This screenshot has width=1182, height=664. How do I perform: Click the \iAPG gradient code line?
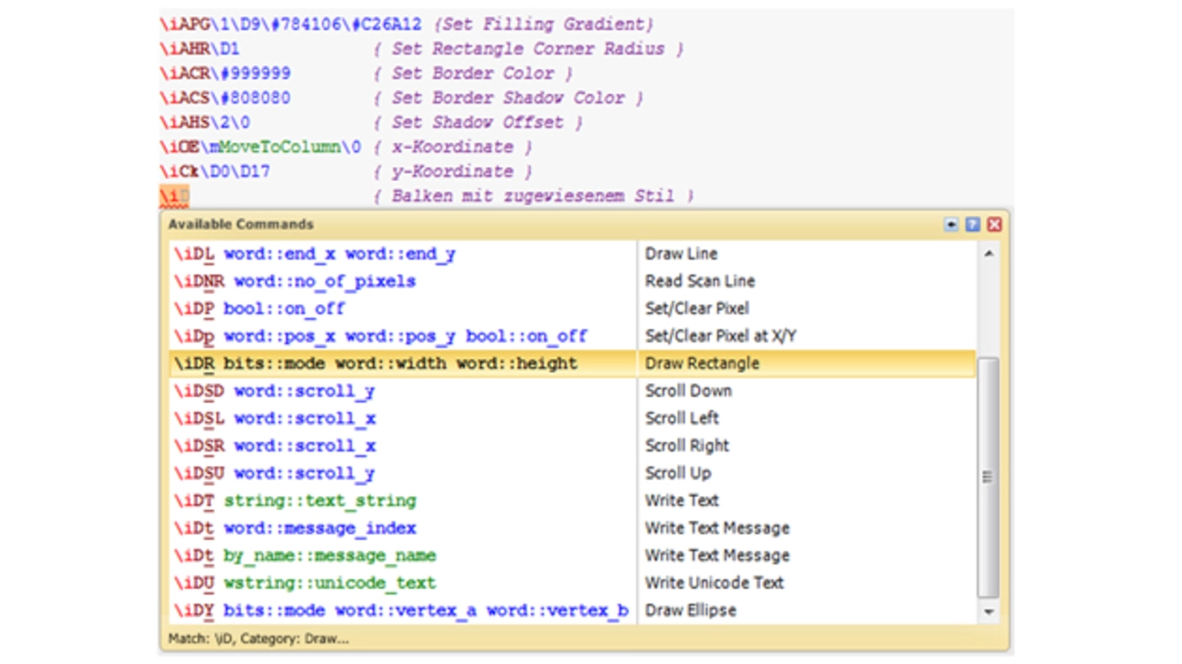[x=291, y=24]
